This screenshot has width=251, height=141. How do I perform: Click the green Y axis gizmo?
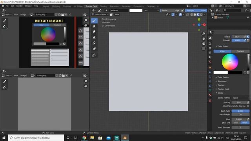199,20
